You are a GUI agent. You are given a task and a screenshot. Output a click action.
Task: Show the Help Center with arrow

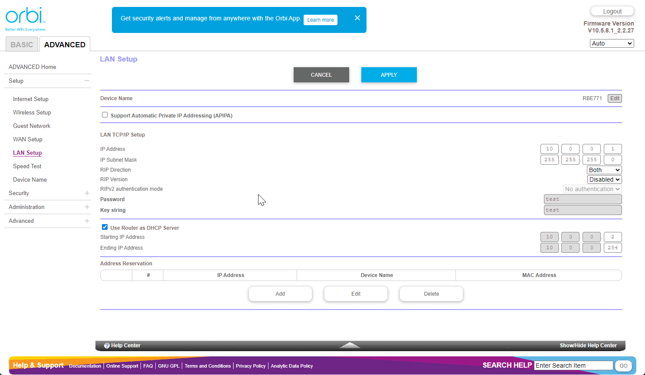click(x=349, y=346)
